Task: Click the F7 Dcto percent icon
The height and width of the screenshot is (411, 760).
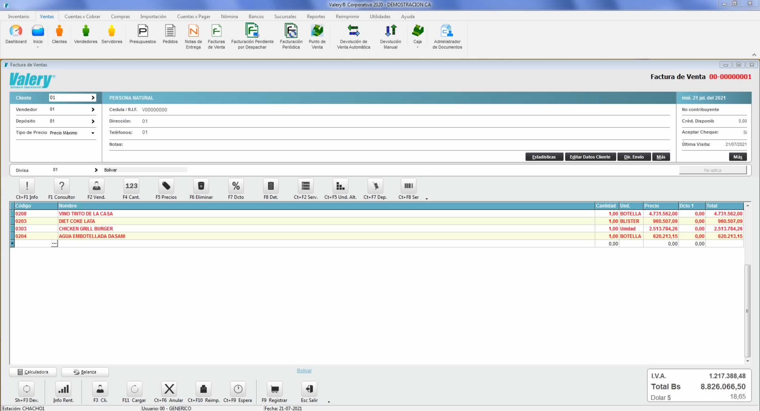Action: [x=236, y=186]
